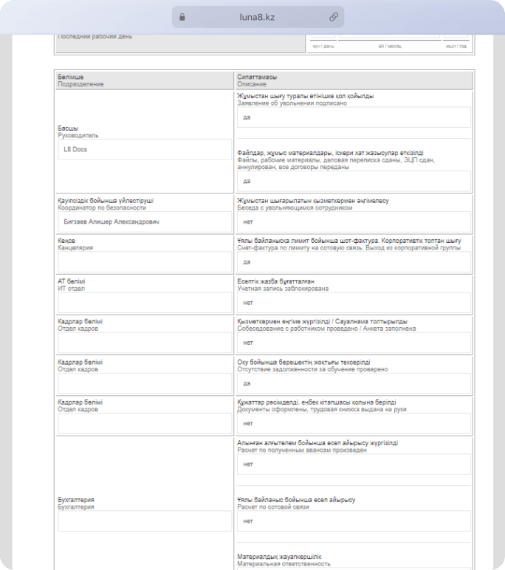The width and height of the screenshot is (505, 570).
Task: Select the Файлы, рабочие материалы answer field
Action: (354, 181)
